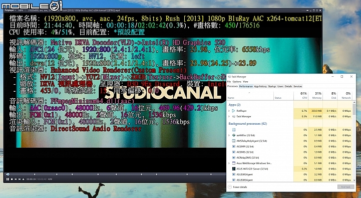The image size is (361, 198).
Task: Expand the Task Manager process entry
Action: [229, 117]
